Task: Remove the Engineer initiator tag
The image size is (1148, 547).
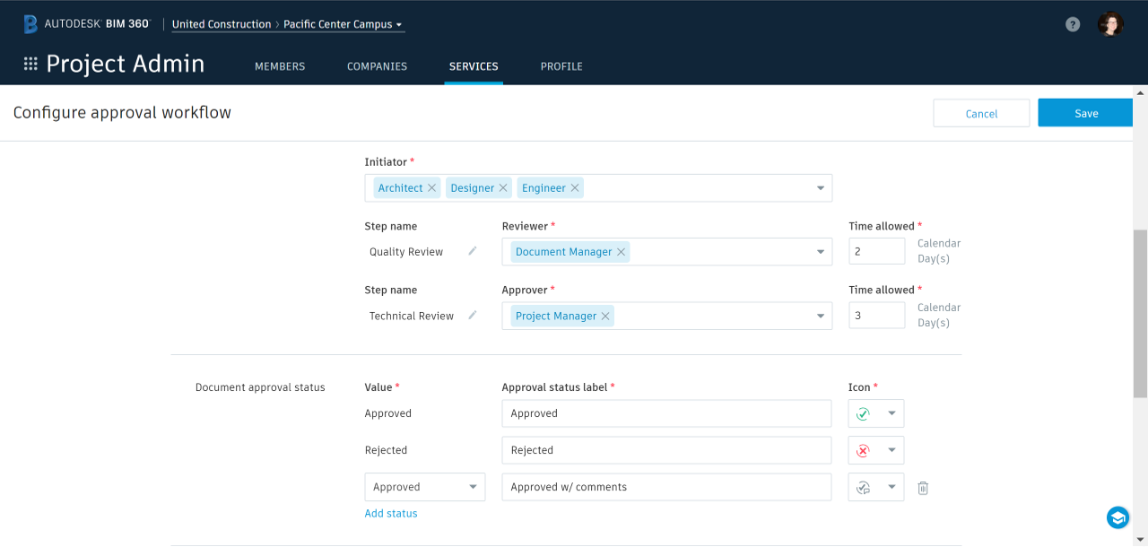Action: [575, 187]
